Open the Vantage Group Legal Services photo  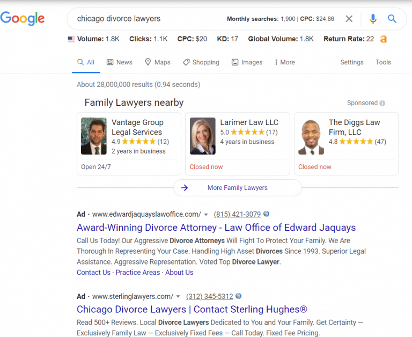tap(94, 136)
